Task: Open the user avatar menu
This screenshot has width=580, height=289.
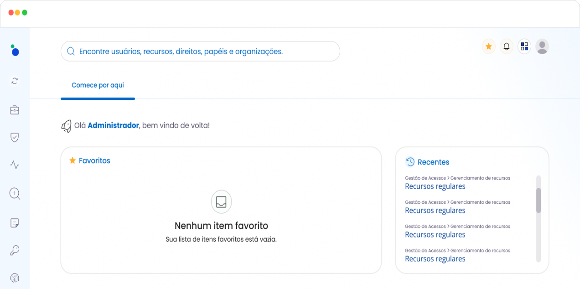Action: click(x=542, y=46)
